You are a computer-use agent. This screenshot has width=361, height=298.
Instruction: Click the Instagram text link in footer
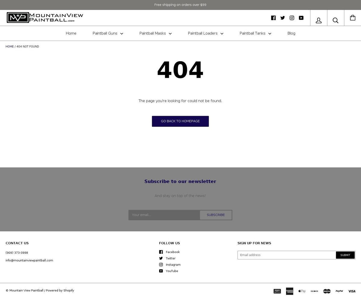173,265
